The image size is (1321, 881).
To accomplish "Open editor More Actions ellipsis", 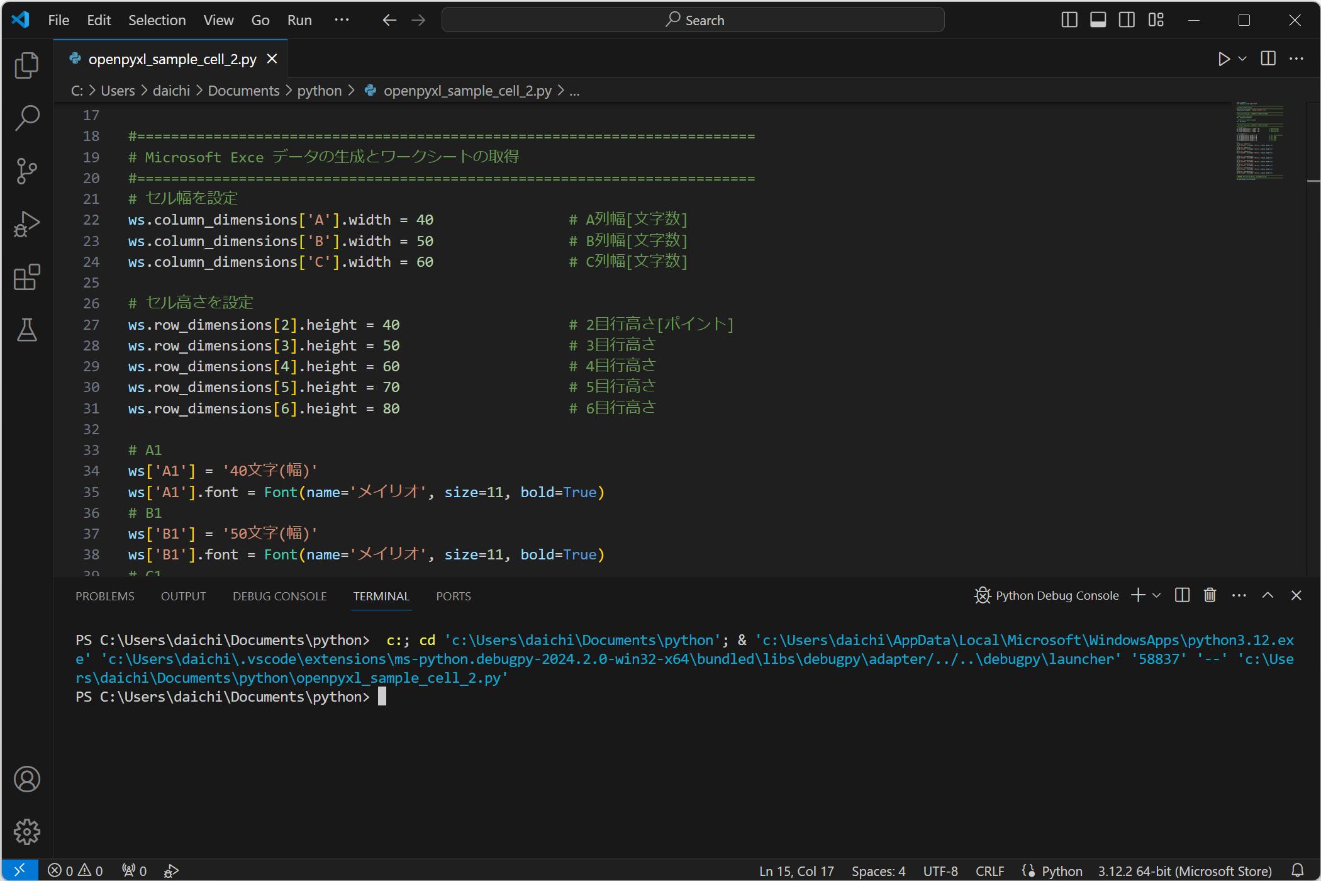I will tap(1297, 59).
